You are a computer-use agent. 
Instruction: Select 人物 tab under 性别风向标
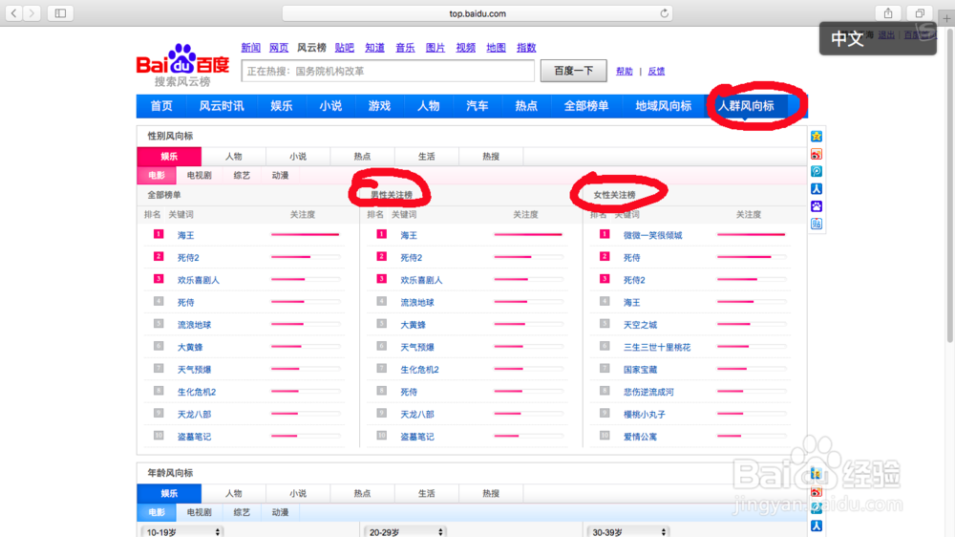[x=234, y=157]
